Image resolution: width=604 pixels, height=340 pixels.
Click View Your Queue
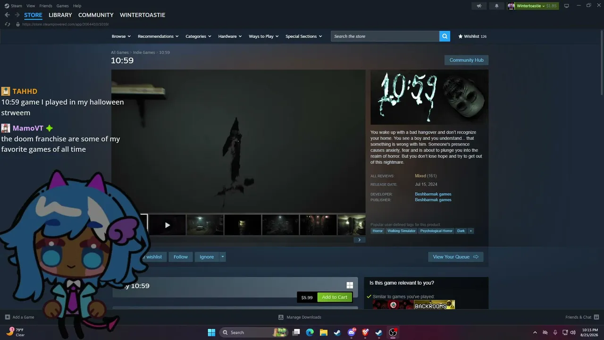click(x=455, y=257)
